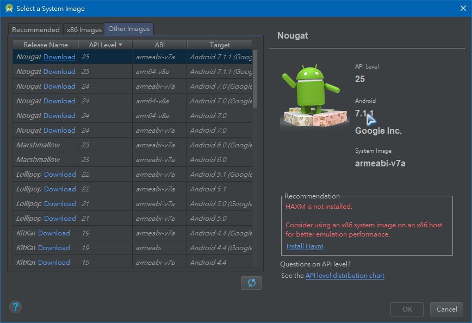Screen dimensions: 472x323
Task: Click the Install Haxm link
Action: click(305, 246)
